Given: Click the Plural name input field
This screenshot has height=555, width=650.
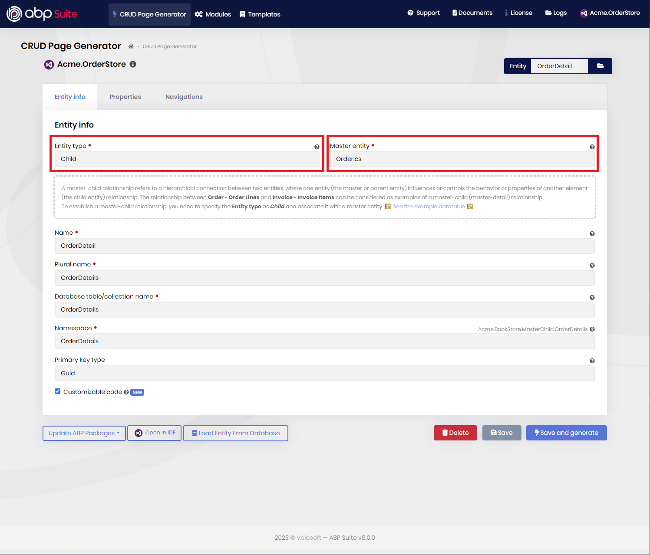Looking at the screenshot, I should coord(324,278).
